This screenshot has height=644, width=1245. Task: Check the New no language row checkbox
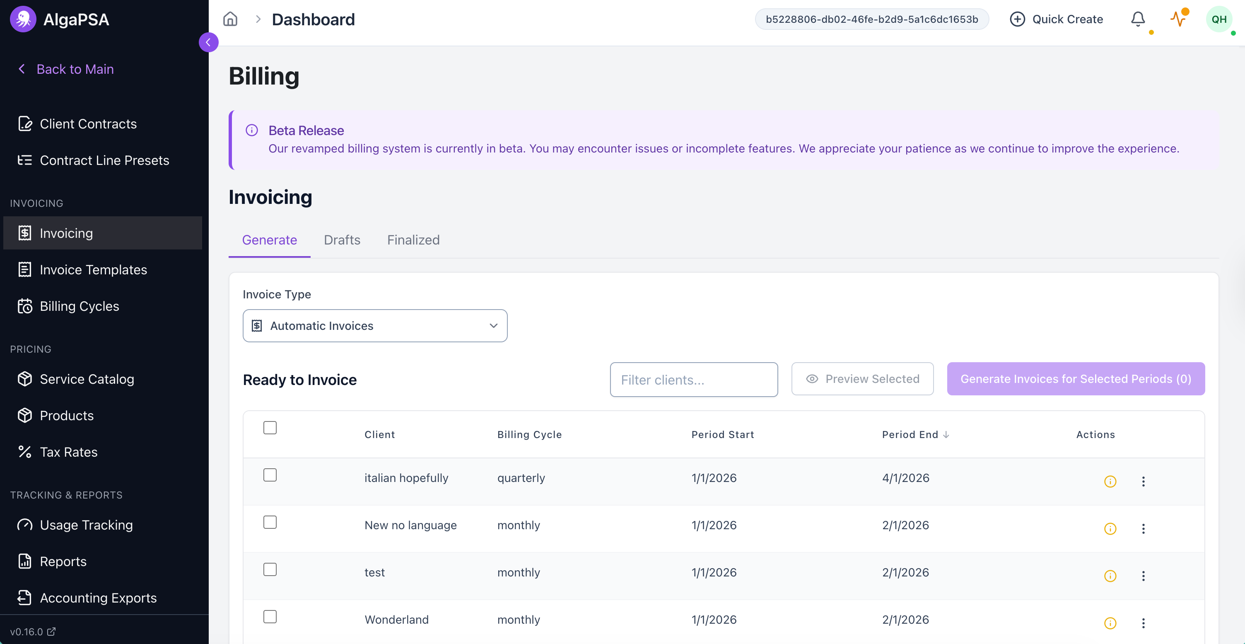(270, 522)
